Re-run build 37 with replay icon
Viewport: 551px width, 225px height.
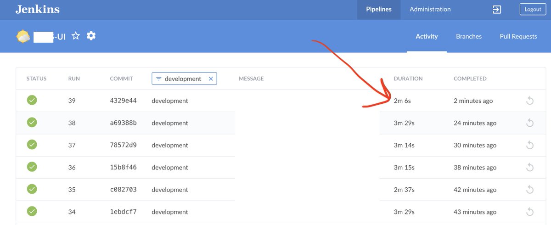click(x=529, y=145)
